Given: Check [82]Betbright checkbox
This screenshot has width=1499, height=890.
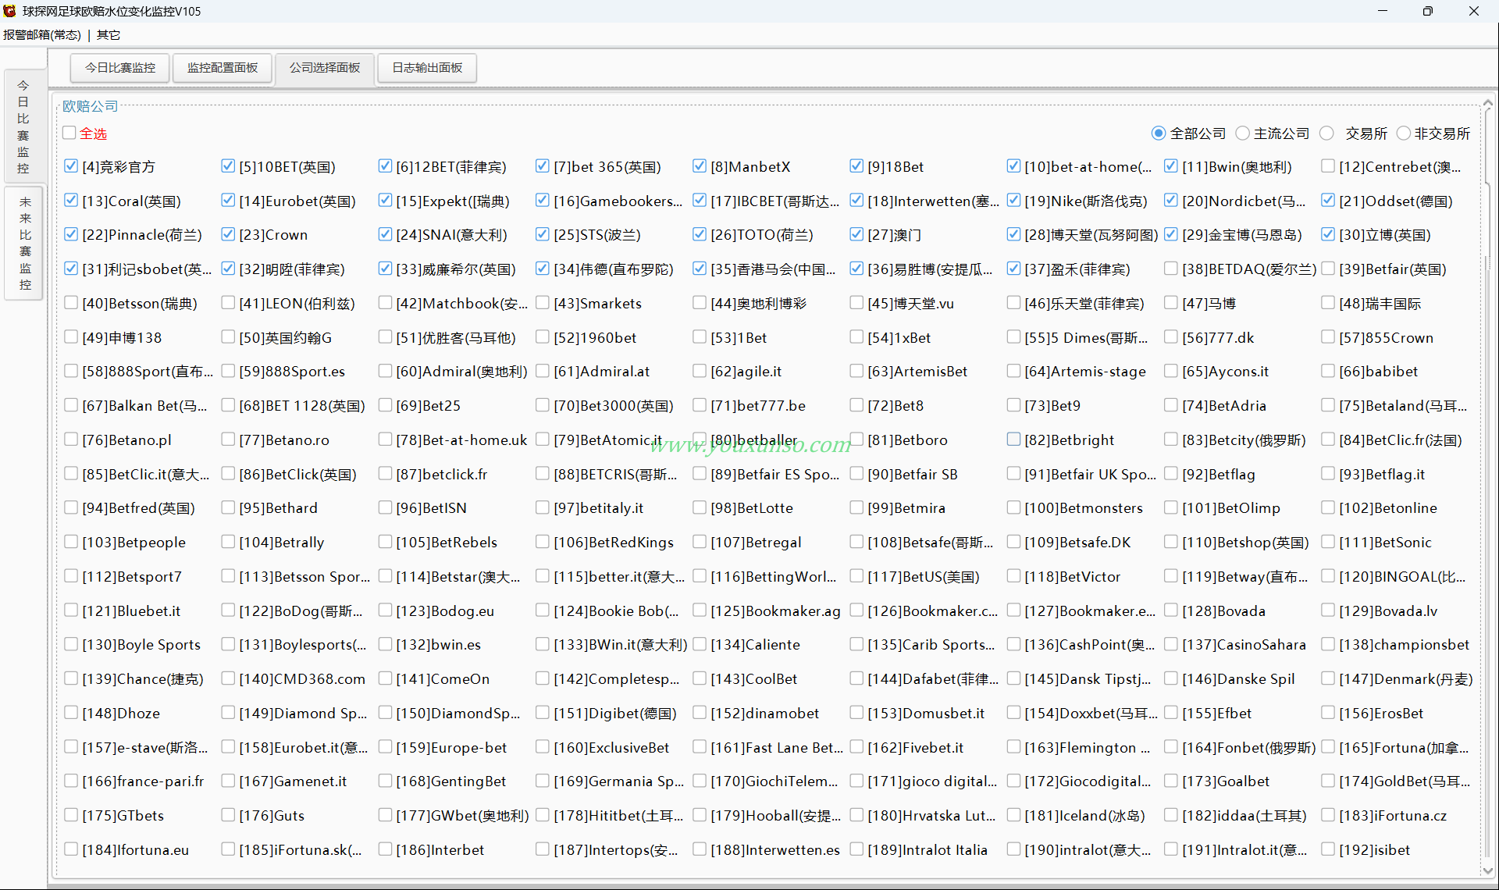Looking at the screenshot, I should point(1013,440).
